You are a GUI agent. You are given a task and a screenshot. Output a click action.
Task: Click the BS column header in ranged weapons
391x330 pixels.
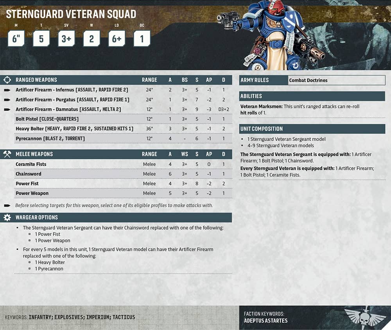point(185,80)
